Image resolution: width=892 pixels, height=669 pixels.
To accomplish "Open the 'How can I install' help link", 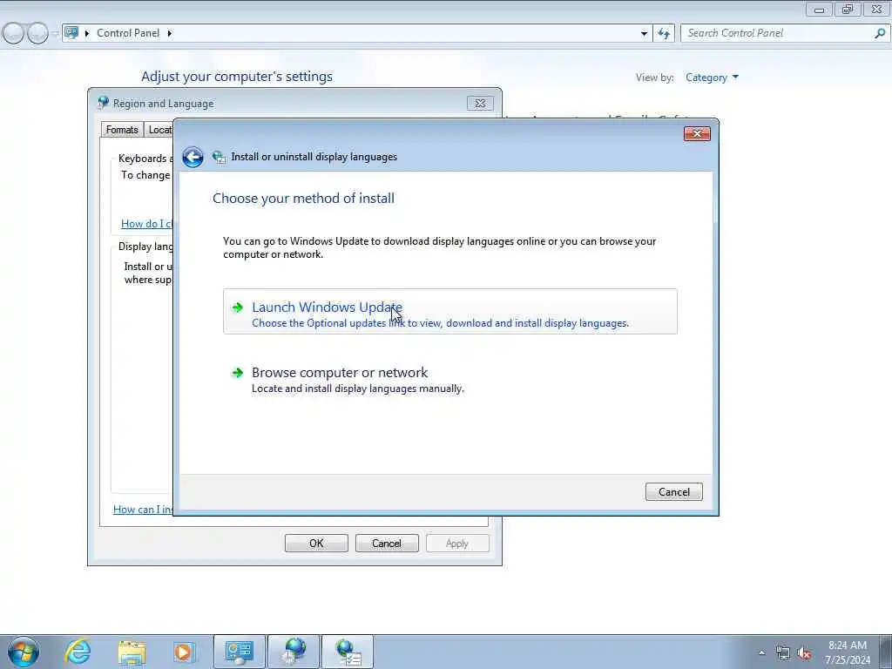I will coord(143,509).
